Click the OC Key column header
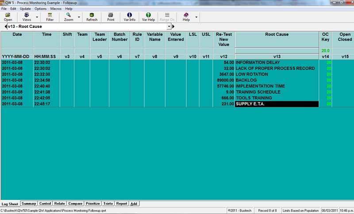Image resolution: width=354 pixels, height=214 pixels. point(325,39)
